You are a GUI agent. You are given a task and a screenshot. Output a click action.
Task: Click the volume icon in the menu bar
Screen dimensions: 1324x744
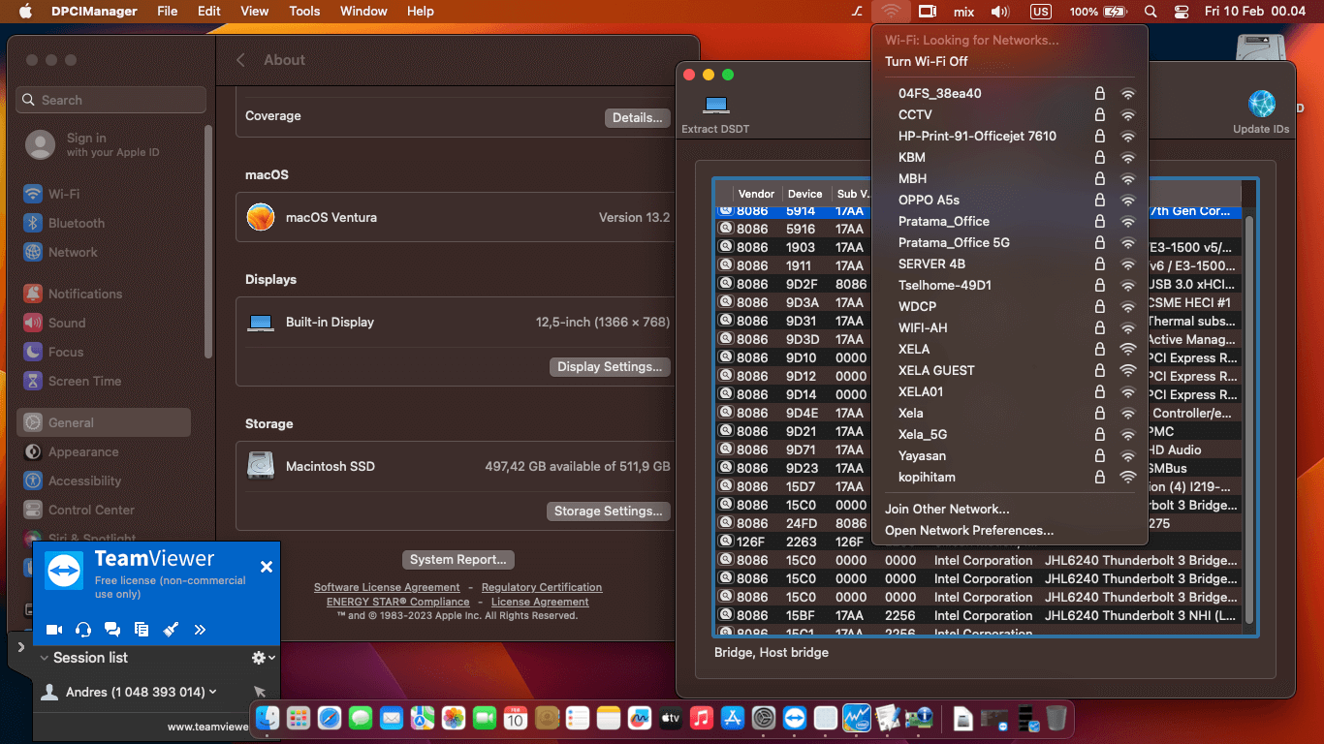[1000, 12]
